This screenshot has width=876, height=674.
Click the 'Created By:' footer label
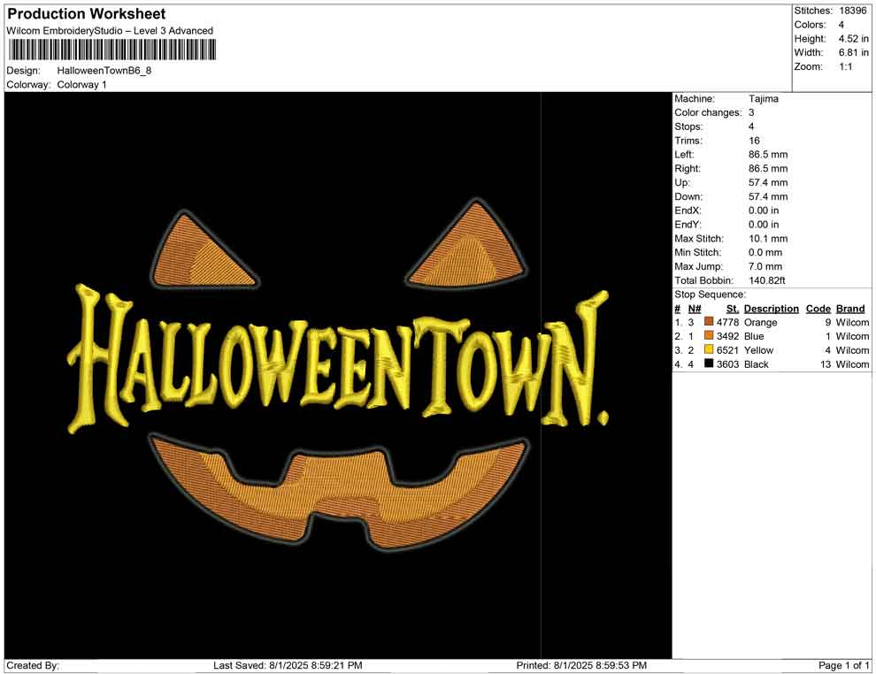33,665
